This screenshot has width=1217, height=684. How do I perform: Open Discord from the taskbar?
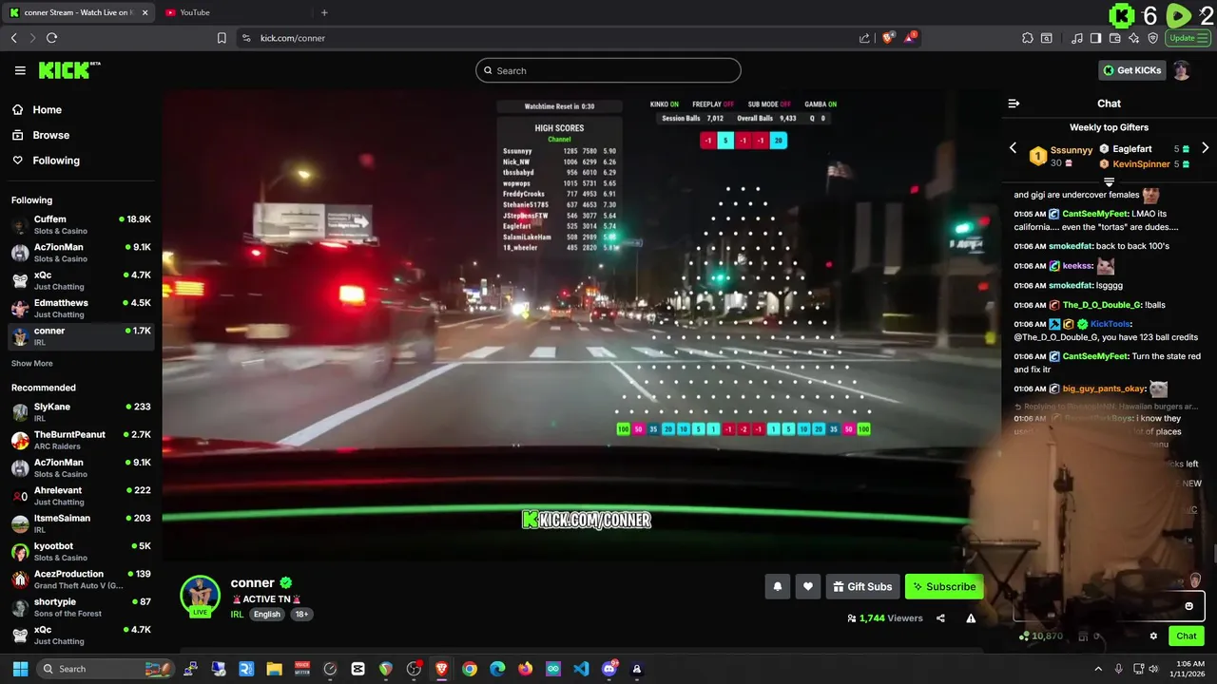point(609,669)
